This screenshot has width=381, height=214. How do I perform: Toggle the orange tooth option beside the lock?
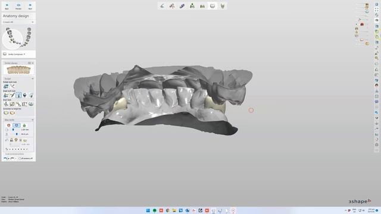(x=16, y=140)
